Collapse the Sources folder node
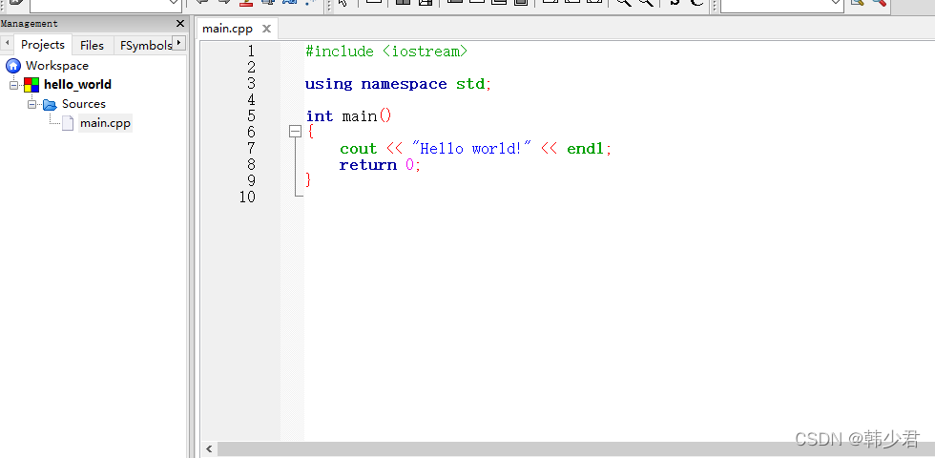Screen dimensions: 935x458 (x=31, y=104)
